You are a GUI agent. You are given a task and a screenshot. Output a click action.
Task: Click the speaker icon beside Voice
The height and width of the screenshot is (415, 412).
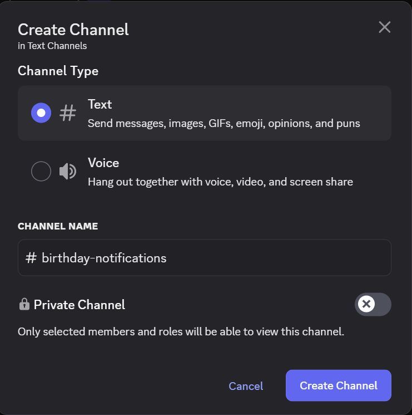[68, 171]
